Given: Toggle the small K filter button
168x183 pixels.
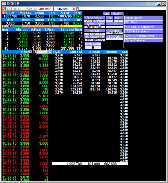Looking at the screenshot, I should tap(34, 52).
